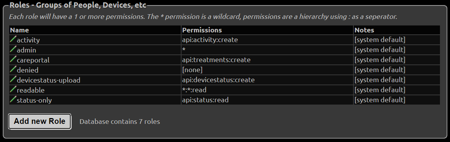The image size is (450, 142).
Task: Click the wildcard * permission for admin
Action: (x=184, y=50)
